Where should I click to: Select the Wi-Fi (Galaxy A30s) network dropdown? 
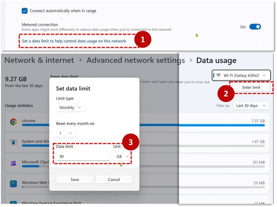pos(241,75)
